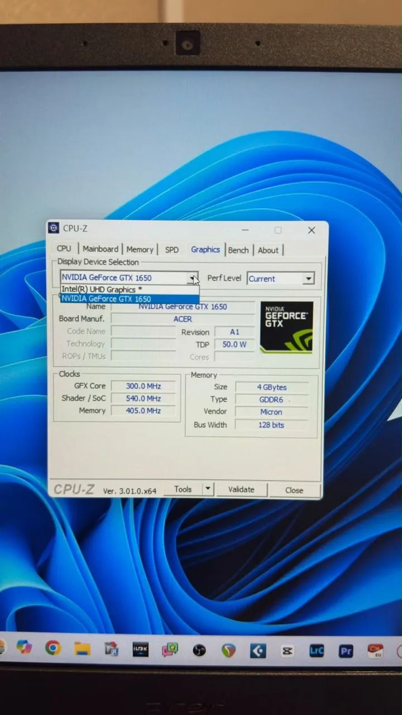Open Copilot from the taskbar

(24, 647)
